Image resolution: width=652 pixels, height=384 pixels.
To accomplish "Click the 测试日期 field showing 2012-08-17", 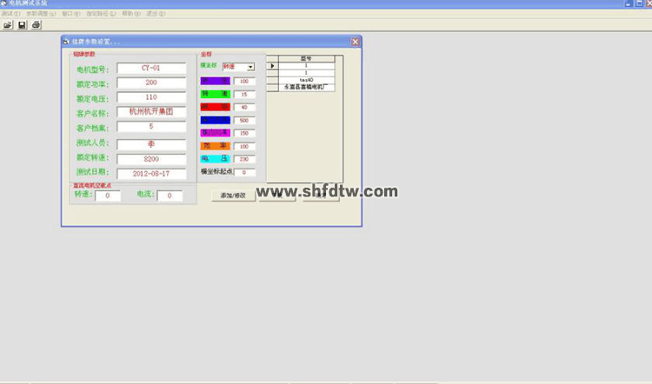I will pos(151,173).
